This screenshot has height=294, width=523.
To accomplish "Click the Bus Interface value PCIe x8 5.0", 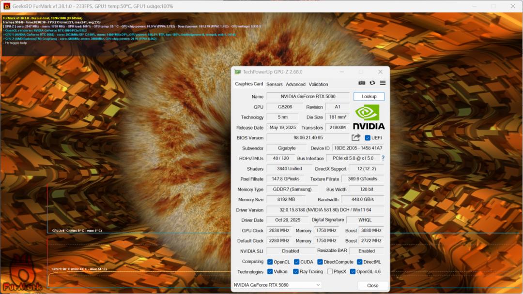I will (x=353, y=159).
